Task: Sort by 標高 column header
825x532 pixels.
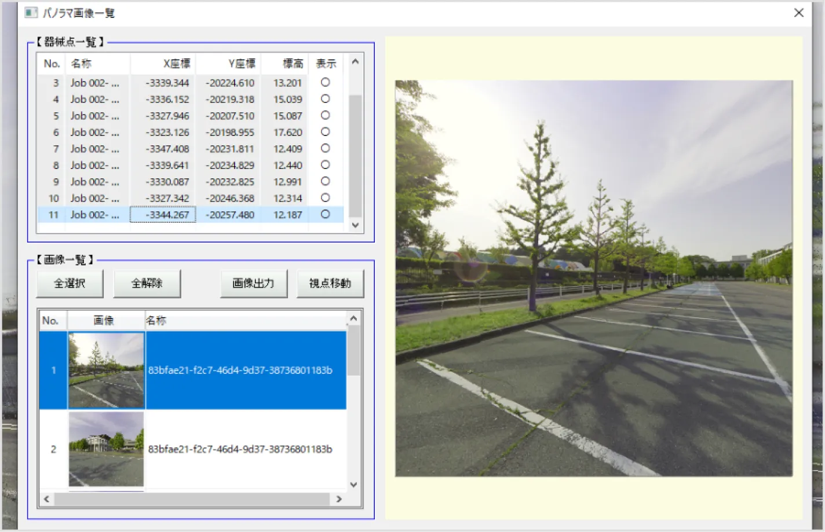Action: pos(286,64)
